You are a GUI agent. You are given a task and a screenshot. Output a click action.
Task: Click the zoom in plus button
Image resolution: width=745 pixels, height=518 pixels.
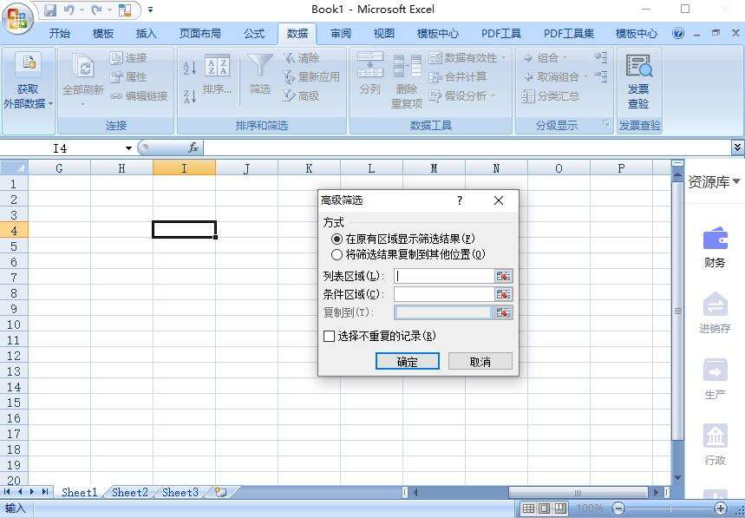tap(721, 508)
